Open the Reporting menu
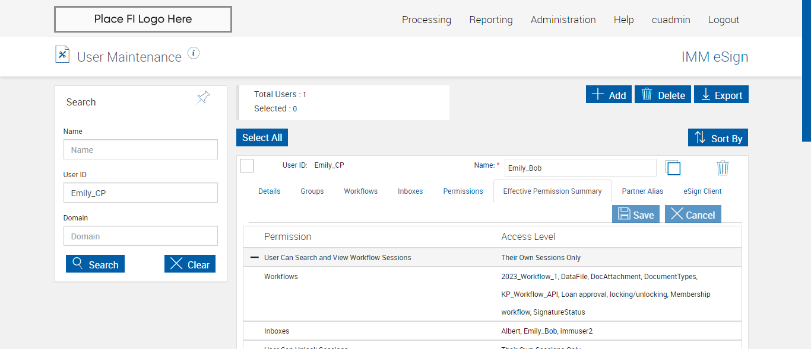The image size is (811, 349). pos(490,20)
